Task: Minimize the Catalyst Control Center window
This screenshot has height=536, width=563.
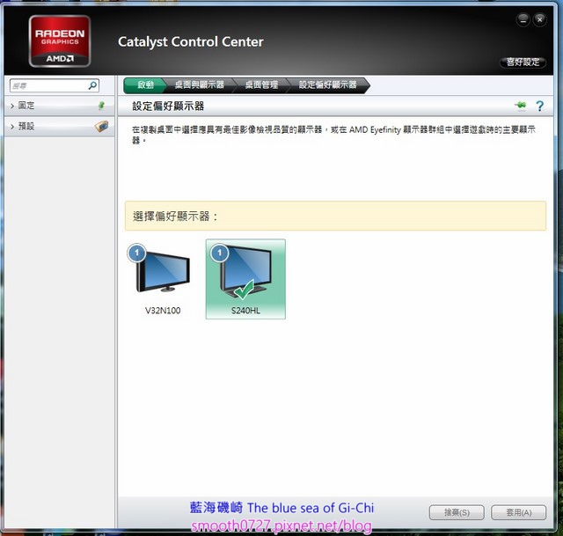Action: pos(523,19)
